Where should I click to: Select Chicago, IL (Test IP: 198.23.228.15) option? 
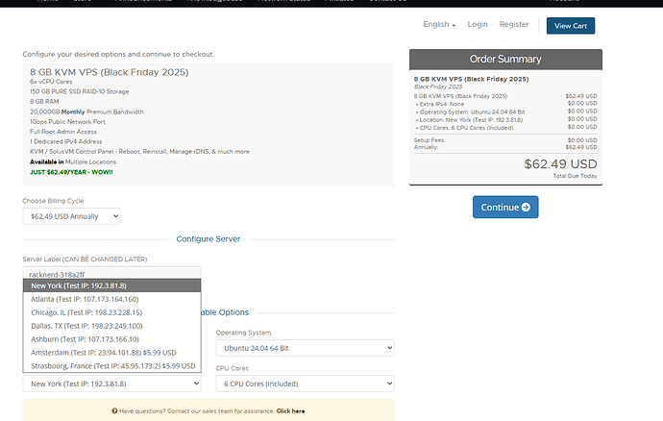pyautogui.click(x=111, y=312)
